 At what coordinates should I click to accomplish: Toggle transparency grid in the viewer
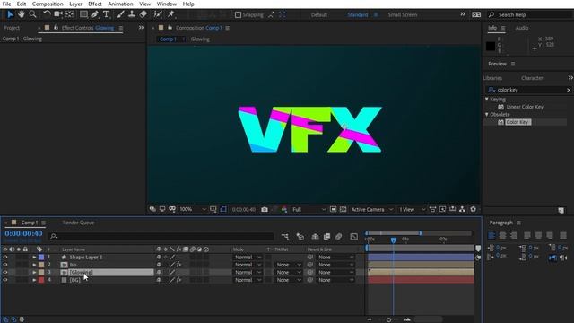343,209
